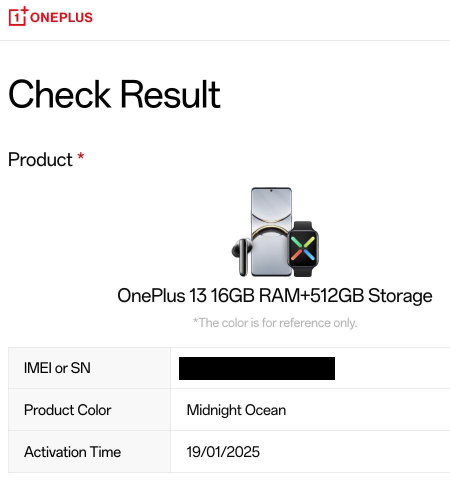The height and width of the screenshot is (492, 450).
Task: Click the 512GB Storage text
Action: point(371,296)
